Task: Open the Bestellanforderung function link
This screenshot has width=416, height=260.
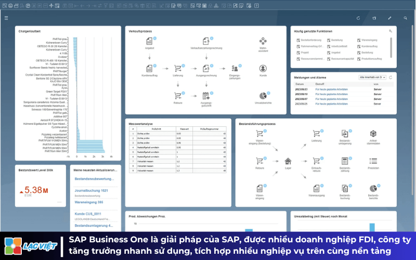Action: (x=309, y=40)
